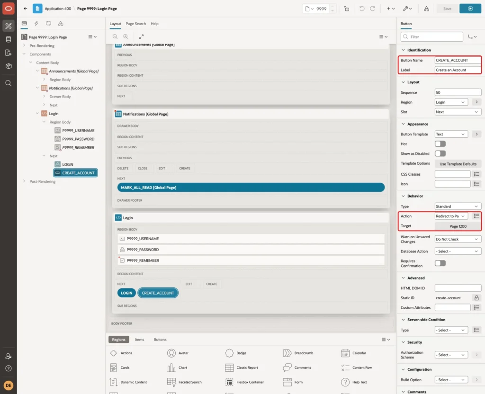Open the Layout tab
Viewport: 485px width, 394px height.
[115, 24]
